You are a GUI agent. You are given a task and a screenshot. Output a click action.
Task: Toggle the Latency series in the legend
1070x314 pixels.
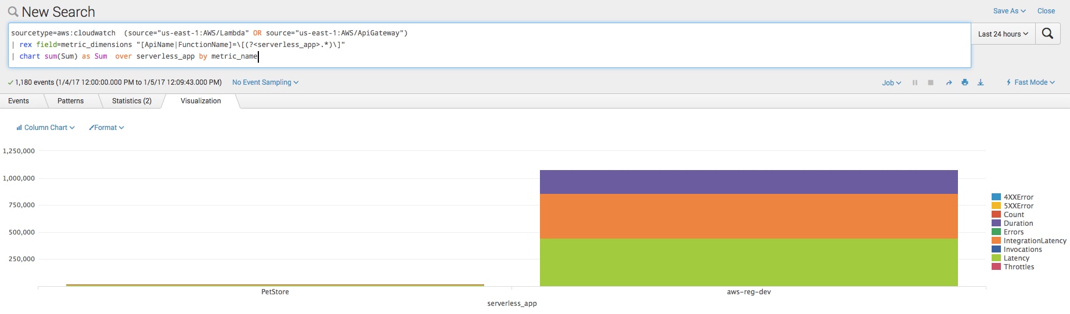(1016, 258)
